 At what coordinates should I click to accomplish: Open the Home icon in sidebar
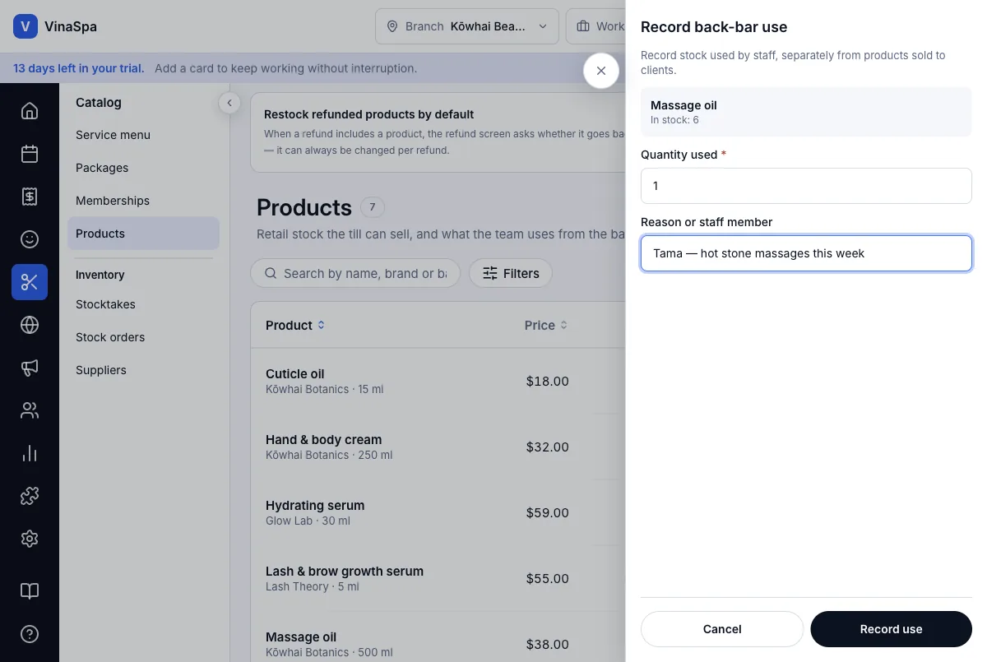tap(30, 111)
